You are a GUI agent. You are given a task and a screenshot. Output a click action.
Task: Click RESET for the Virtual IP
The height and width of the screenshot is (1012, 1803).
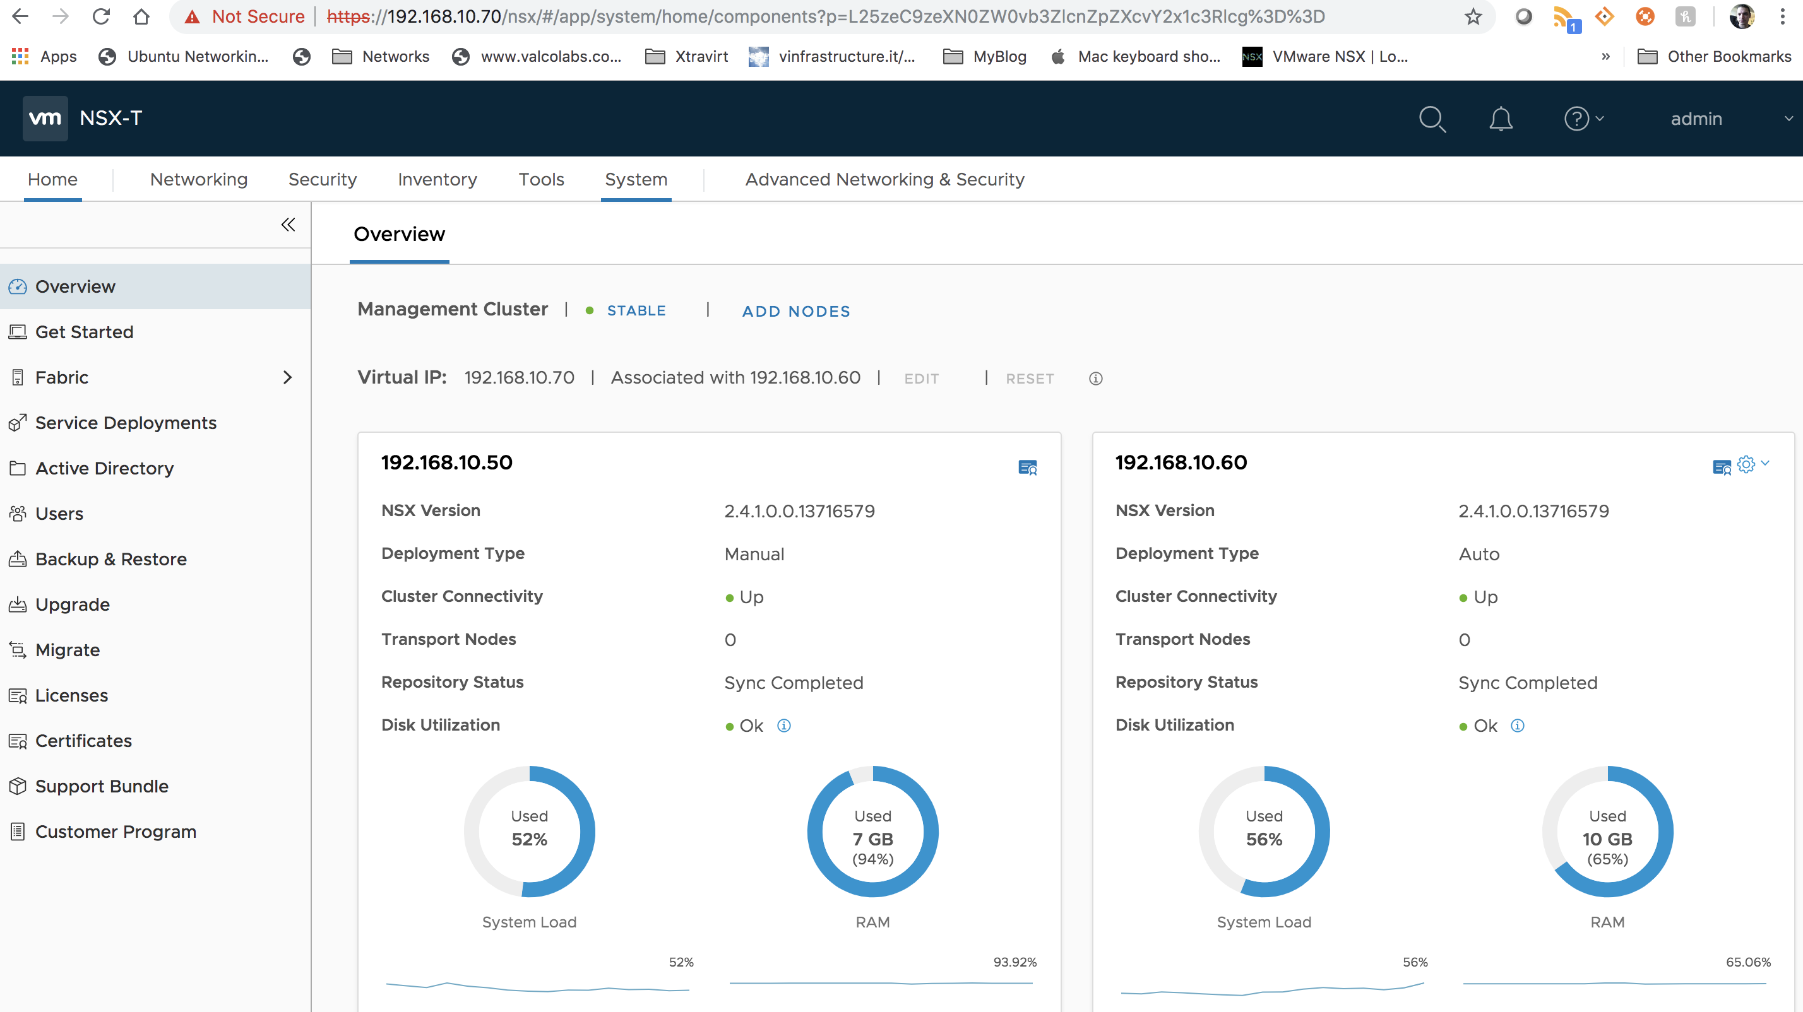(1030, 379)
